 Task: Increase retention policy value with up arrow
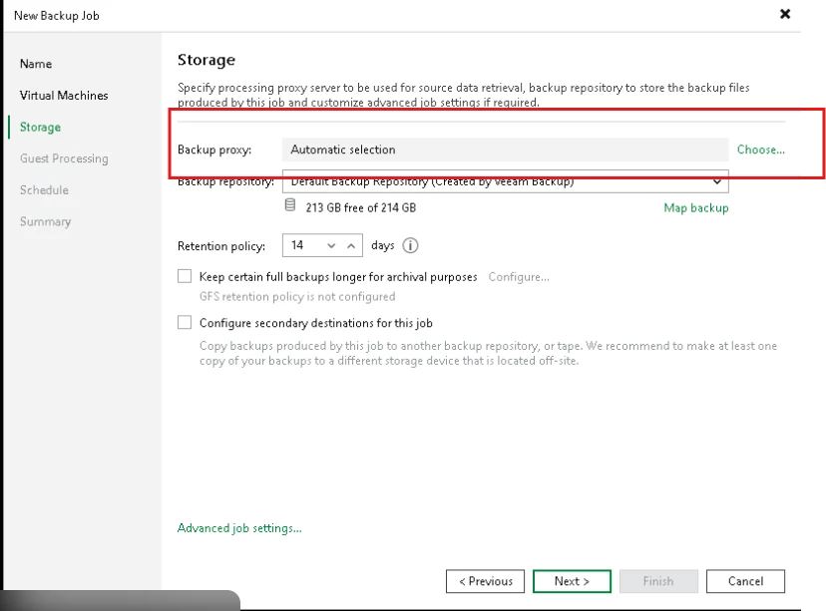pos(351,245)
